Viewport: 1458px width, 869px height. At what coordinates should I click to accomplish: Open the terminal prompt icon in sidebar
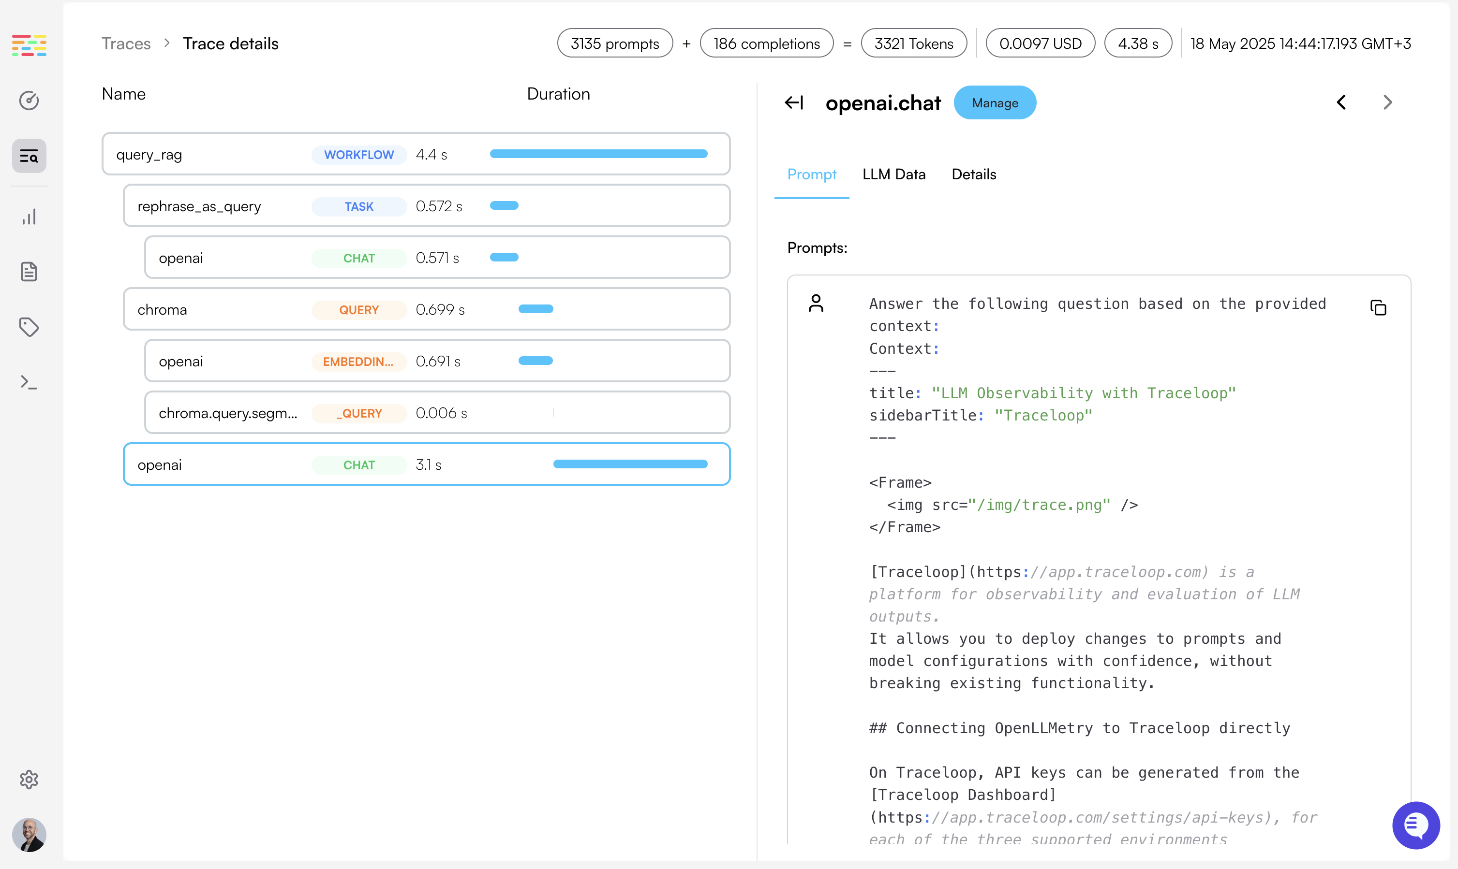click(29, 382)
